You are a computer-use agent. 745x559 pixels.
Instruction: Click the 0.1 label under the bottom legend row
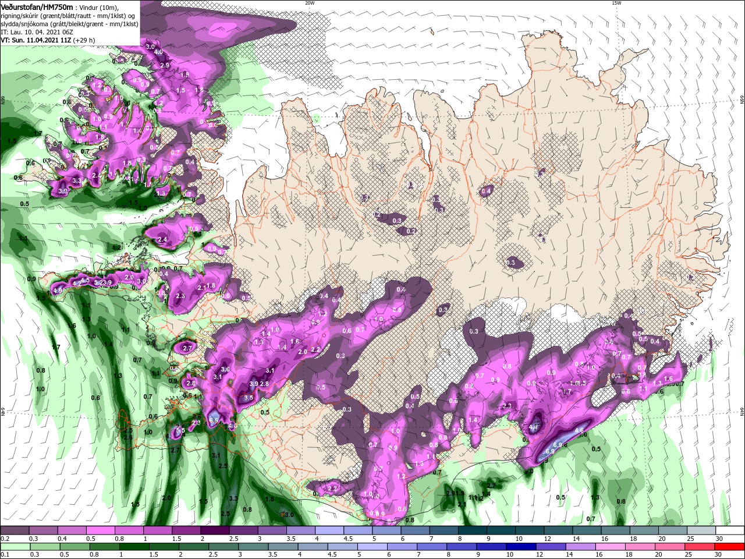point(5,554)
